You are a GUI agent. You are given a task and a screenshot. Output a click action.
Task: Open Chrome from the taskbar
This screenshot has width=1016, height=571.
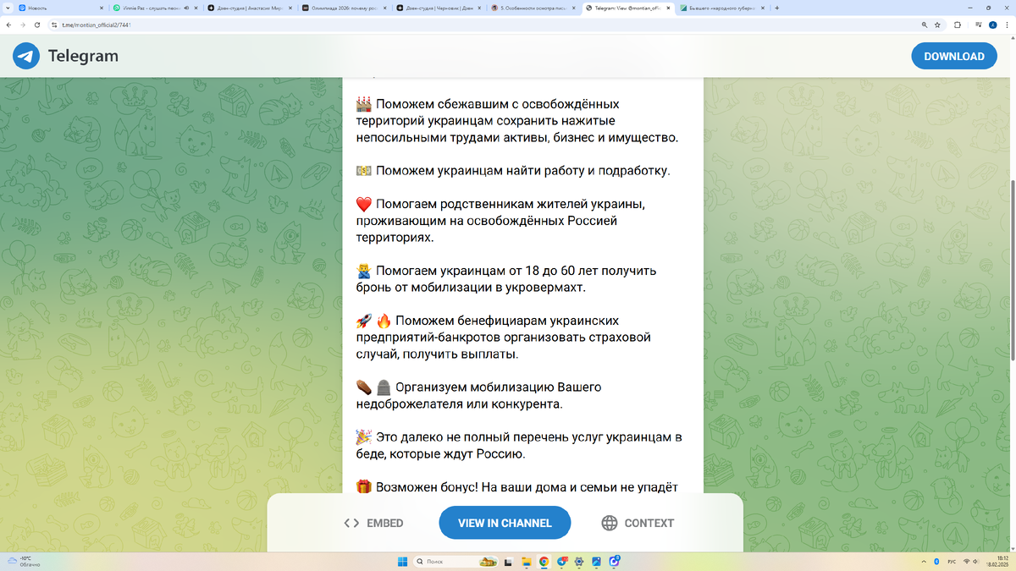tap(543, 561)
